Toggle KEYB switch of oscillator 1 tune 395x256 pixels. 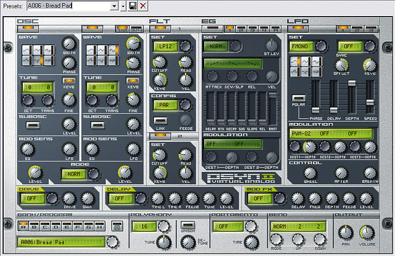69,81
